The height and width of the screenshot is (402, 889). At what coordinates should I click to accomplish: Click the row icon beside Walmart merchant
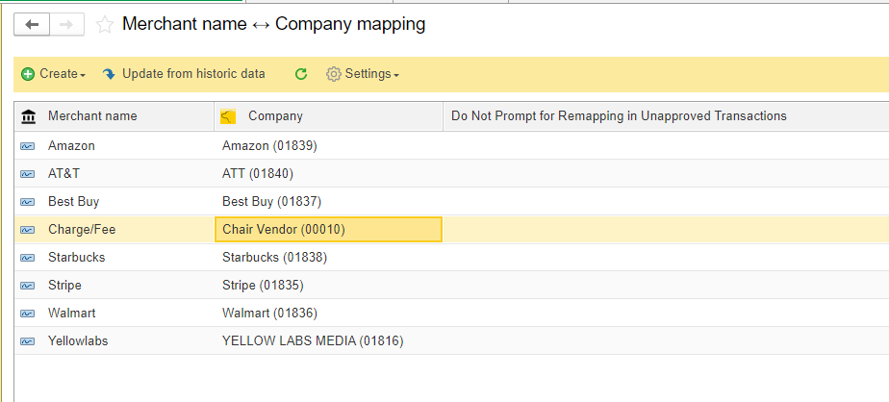[x=27, y=313]
